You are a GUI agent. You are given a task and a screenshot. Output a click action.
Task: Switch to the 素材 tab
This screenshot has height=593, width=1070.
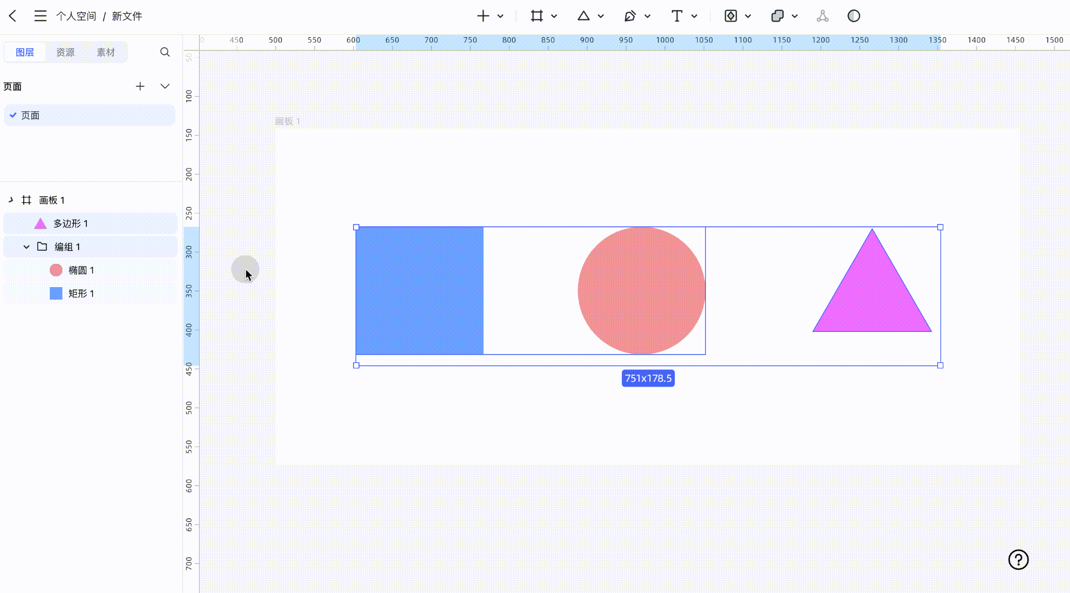tap(106, 52)
